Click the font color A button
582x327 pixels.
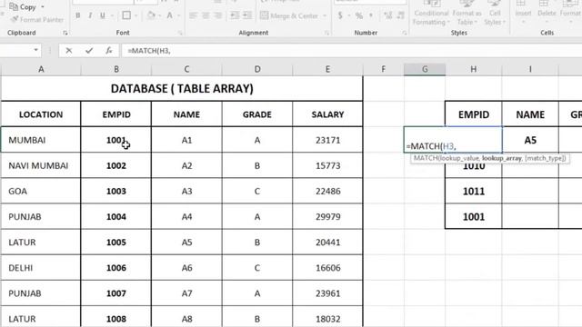170,15
